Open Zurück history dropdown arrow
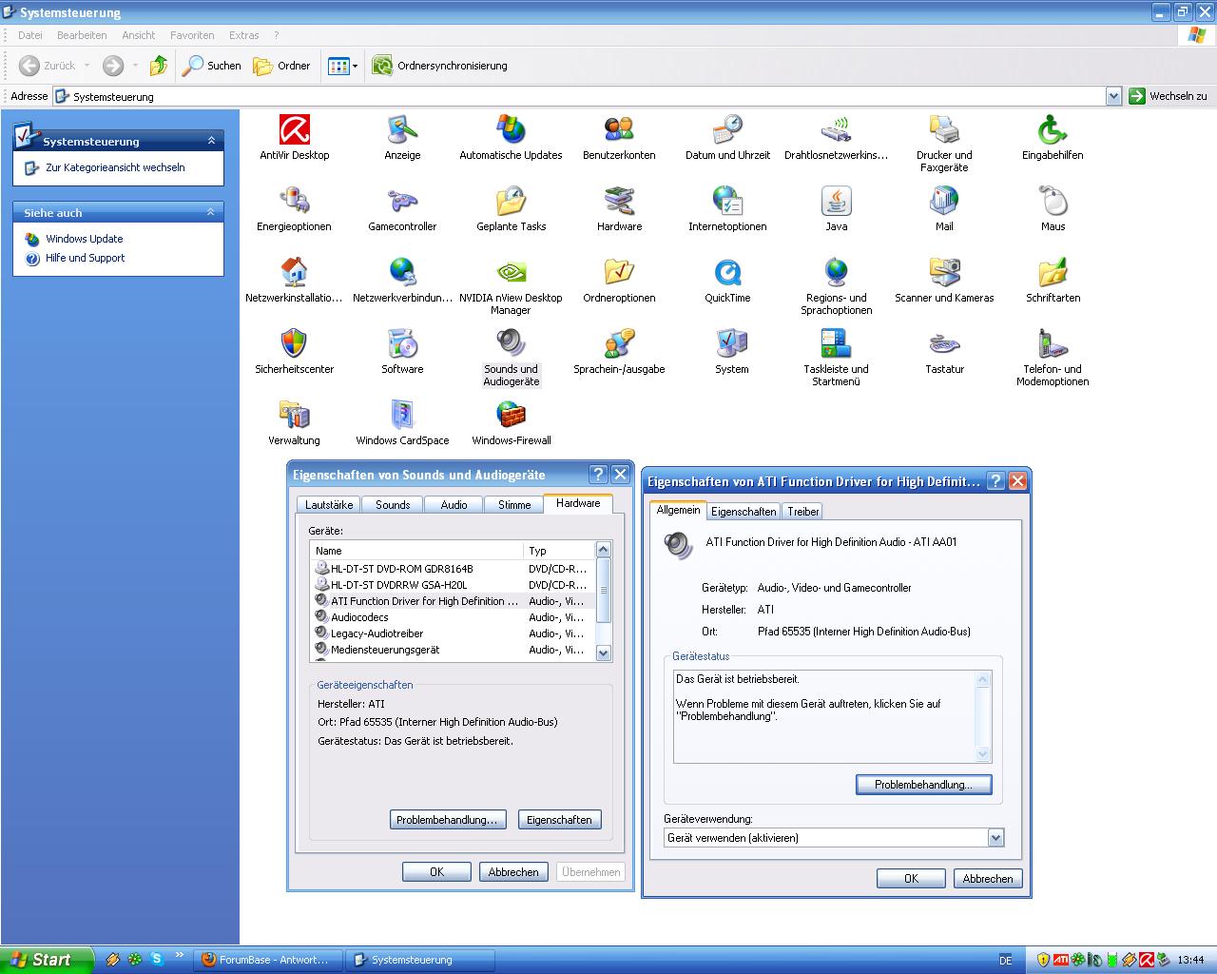1217x974 pixels. 87,66
